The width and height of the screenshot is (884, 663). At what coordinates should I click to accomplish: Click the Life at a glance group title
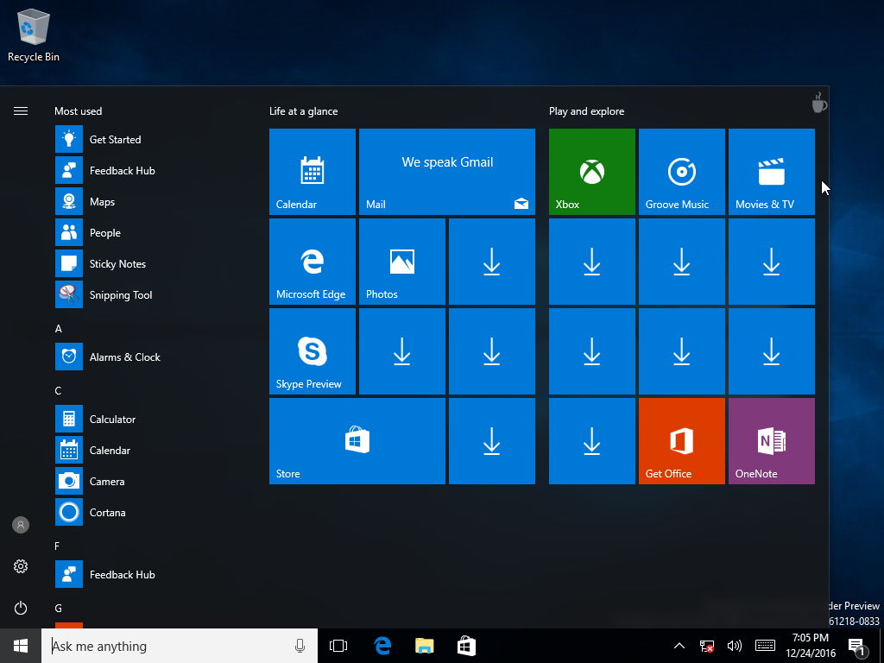(303, 111)
